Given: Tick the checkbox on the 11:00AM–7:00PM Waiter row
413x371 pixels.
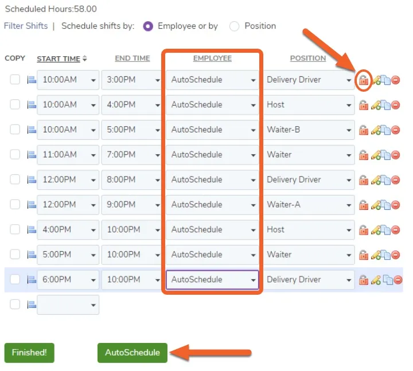Looking at the screenshot, I should click(15, 154).
